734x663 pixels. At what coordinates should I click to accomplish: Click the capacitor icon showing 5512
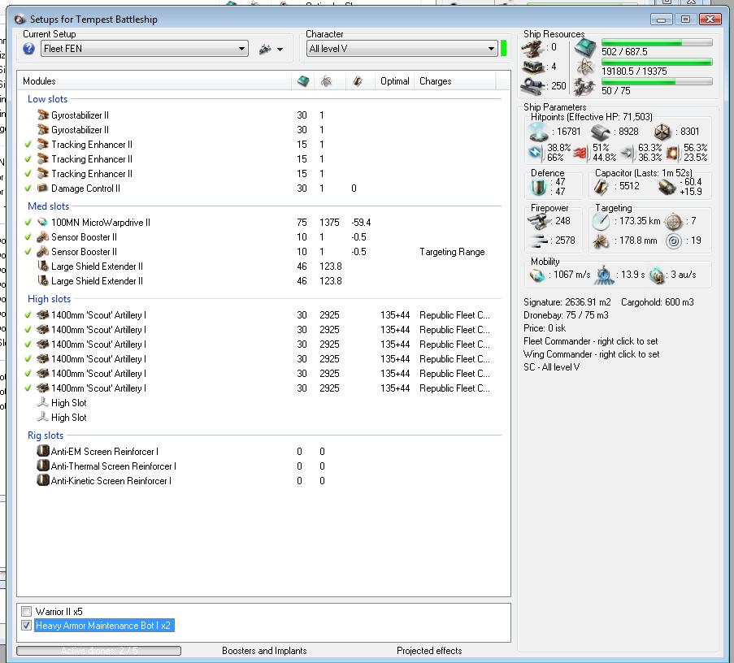(602, 187)
